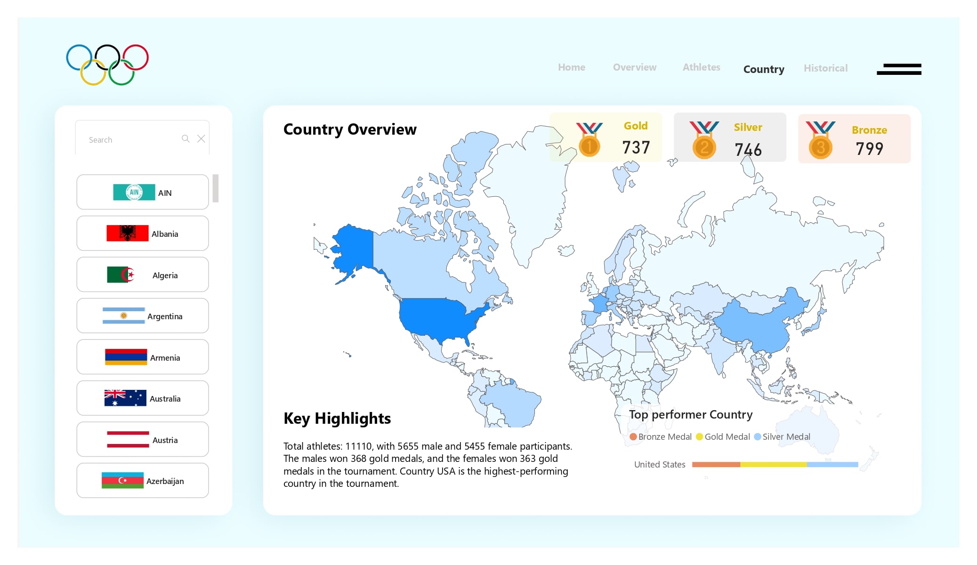977x565 pixels.
Task: Click the Australia flag icon
Action: (125, 398)
